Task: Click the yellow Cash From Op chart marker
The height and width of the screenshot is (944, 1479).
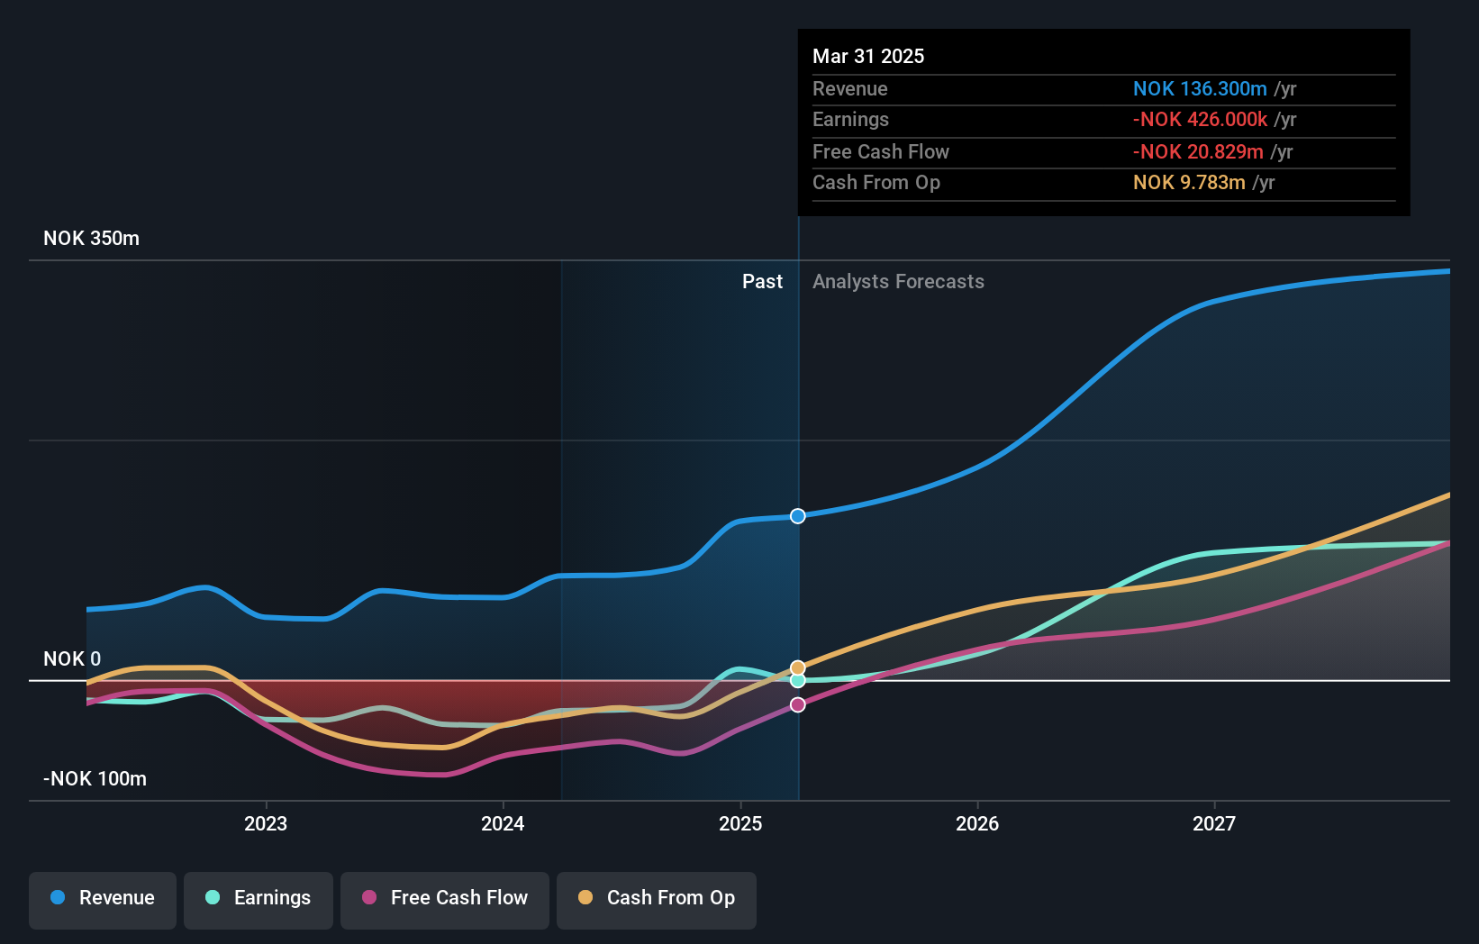Action: pyautogui.click(x=797, y=667)
